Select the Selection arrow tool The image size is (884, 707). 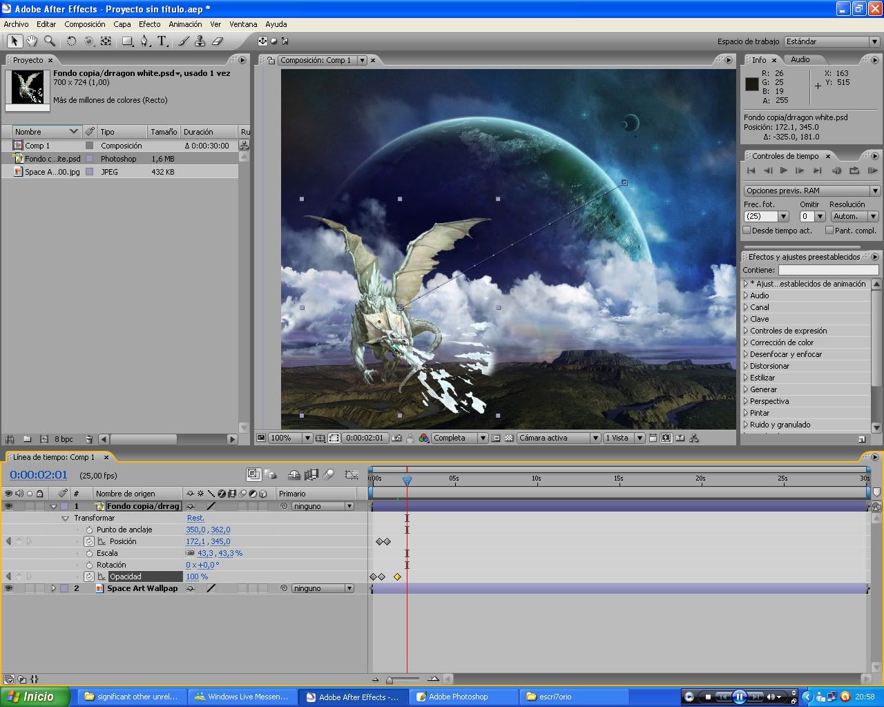tap(15, 41)
